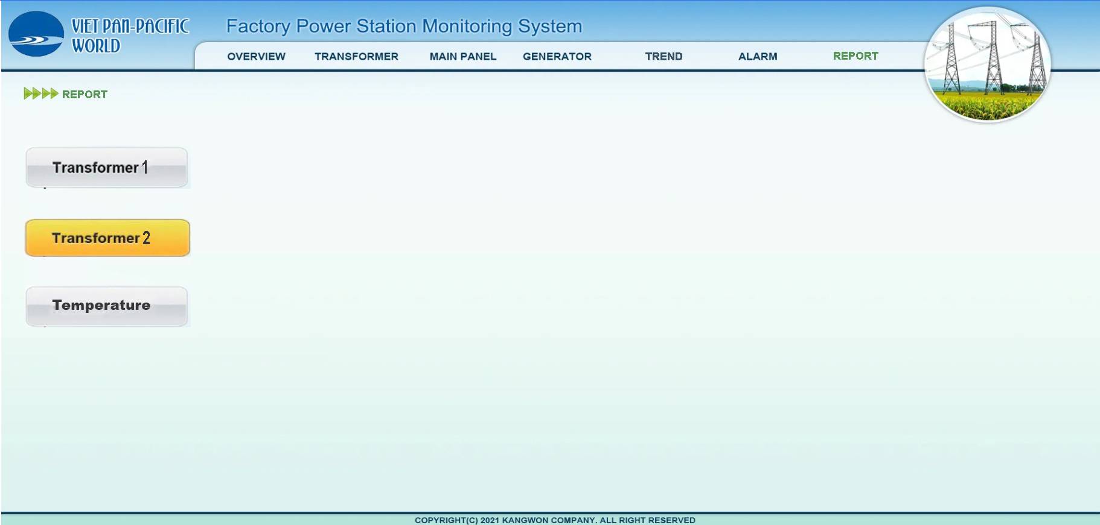Click the blue globe logo icon

[36, 34]
